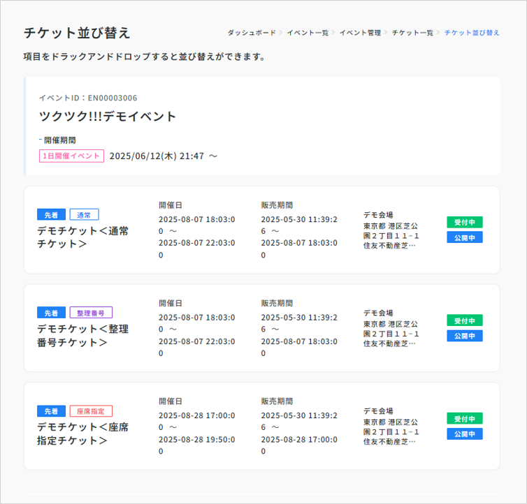Click 公開中 status on the 整理番号チケット card
Image resolution: width=527 pixels, height=504 pixels.
465,336
